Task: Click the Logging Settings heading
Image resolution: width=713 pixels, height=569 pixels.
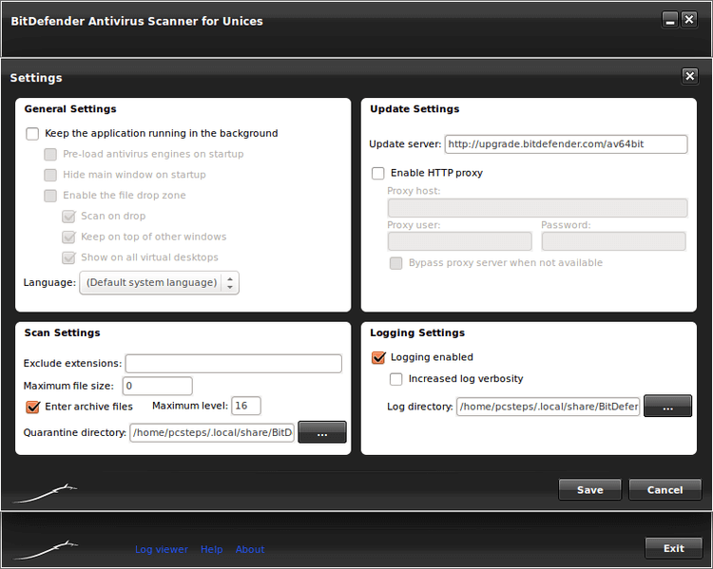Action: point(417,333)
